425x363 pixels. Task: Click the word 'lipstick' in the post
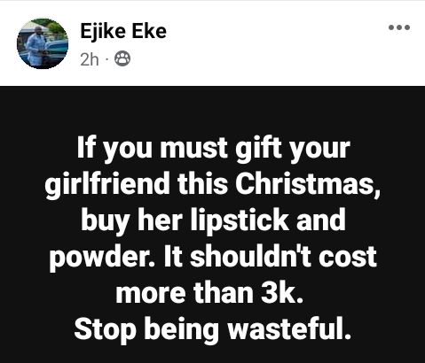click(x=240, y=220)
